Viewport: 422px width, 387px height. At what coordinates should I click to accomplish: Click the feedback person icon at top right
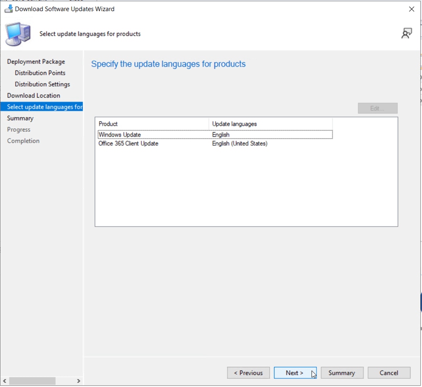(406, 34)
